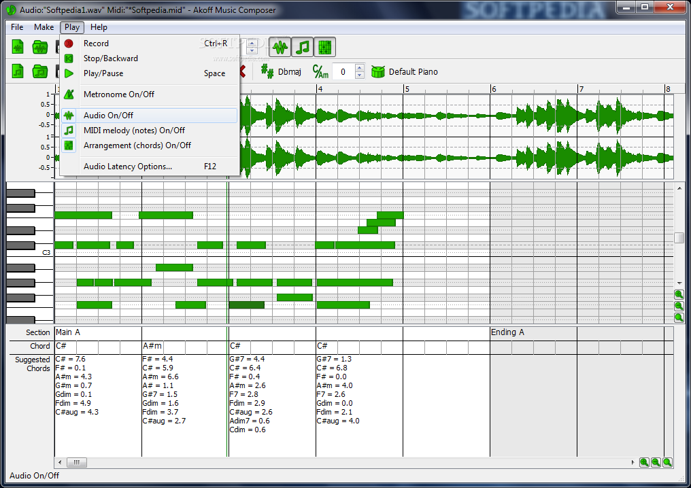
Task: Click the horizontal zoom out magnifier
Action: coord(656,462)
